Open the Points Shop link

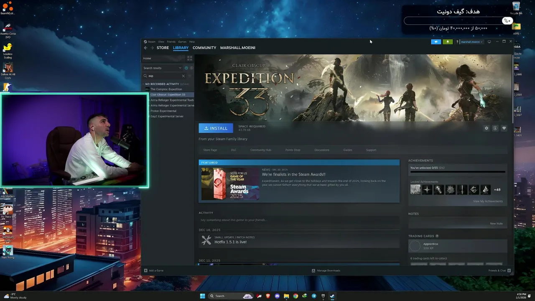pyautogui.click(x=293, y=150)
